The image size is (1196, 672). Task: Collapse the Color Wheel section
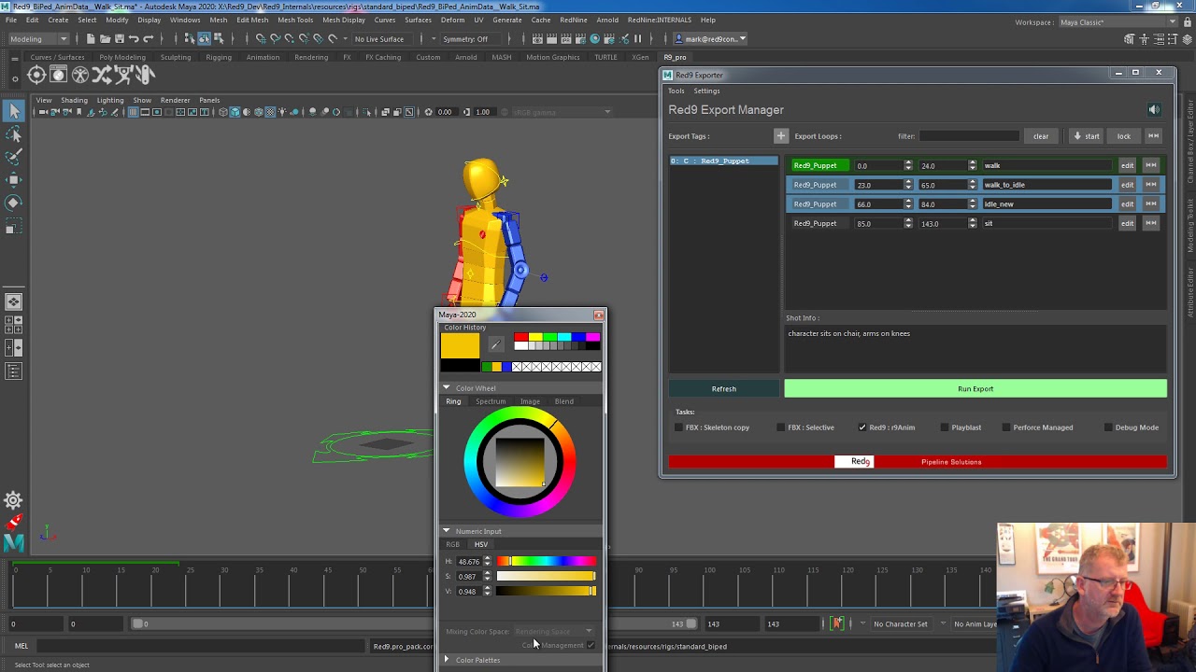[446, 387]
